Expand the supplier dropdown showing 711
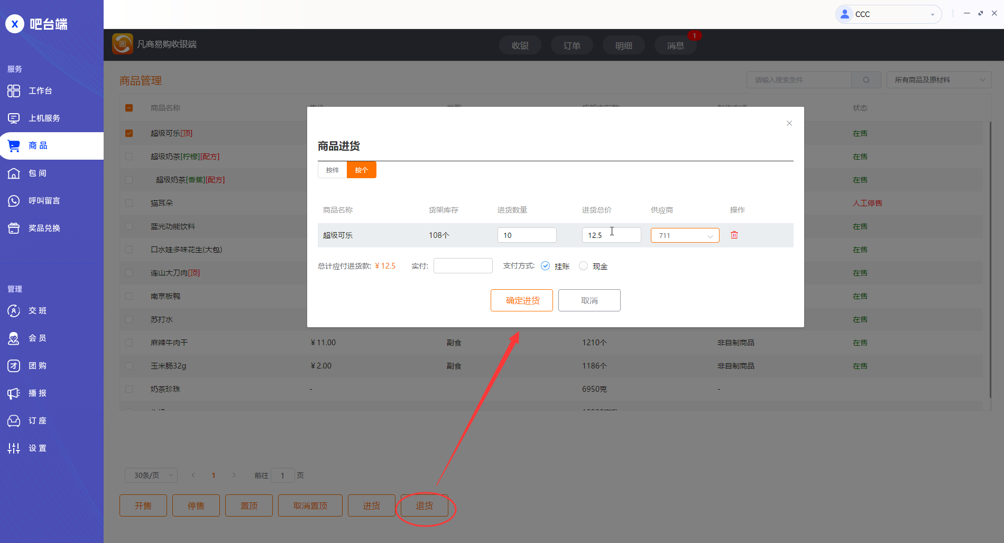The height and width of the screenshot is (543, 1004). [x=685, y=235]
